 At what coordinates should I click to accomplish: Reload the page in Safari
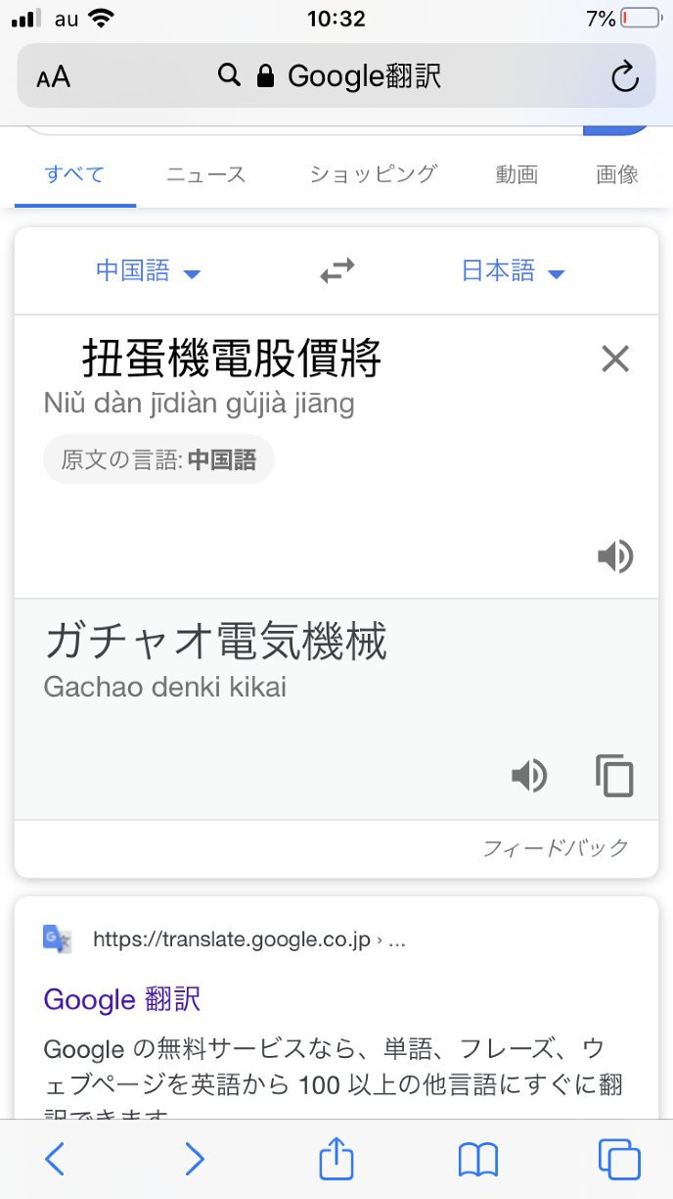[624, 76]
